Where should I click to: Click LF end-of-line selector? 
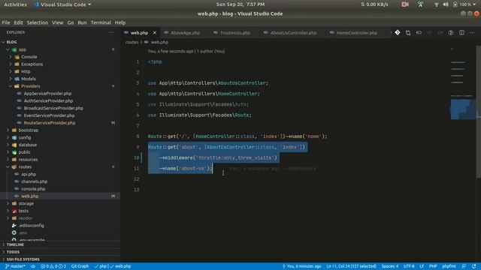422,266
